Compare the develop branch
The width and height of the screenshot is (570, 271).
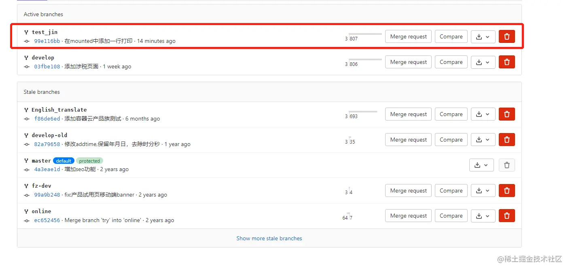(451, 62)
